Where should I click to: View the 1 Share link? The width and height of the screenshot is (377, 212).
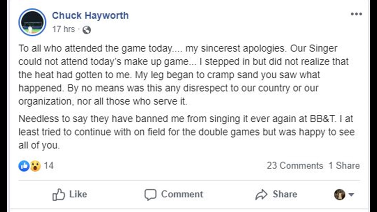click(x=344, y=166)
